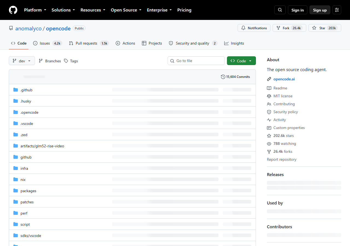Click the link chain icon near opencode.ai

[269, 79]
